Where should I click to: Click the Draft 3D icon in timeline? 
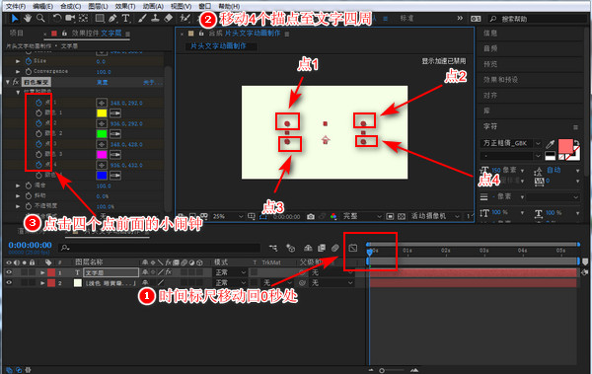[290, 248]
